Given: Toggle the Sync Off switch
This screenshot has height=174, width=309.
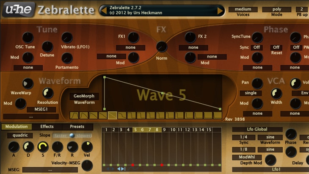Looking at the screenshot, I should (257, 47).
